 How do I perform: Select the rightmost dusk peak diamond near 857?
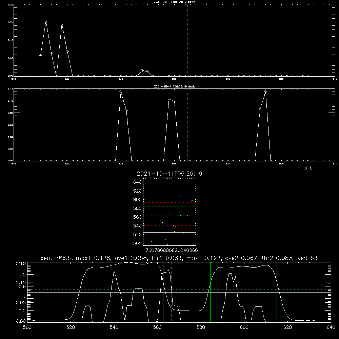tap(265, 92)
